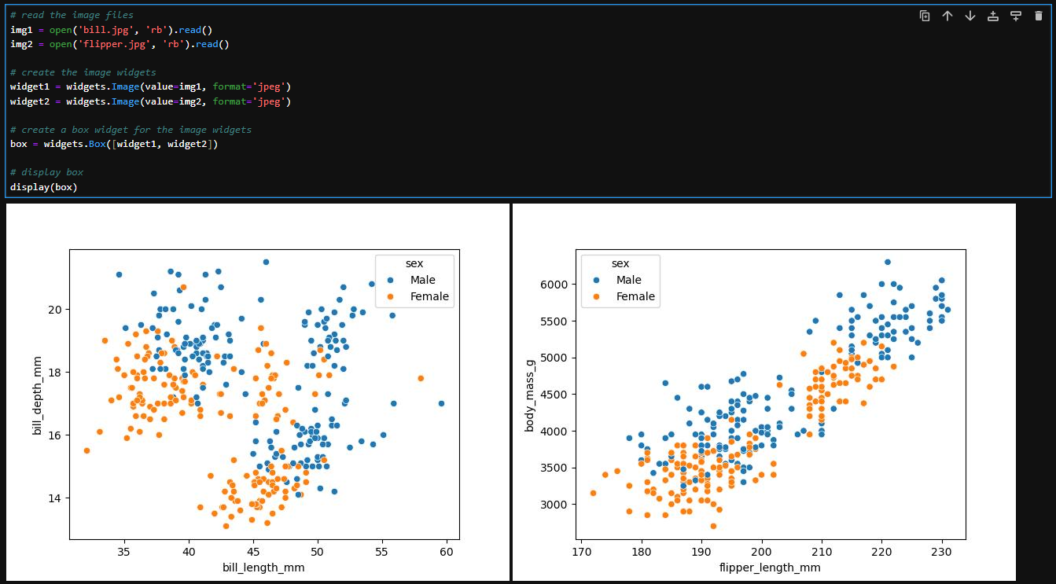Insert a new cell below

(1016, 16)
